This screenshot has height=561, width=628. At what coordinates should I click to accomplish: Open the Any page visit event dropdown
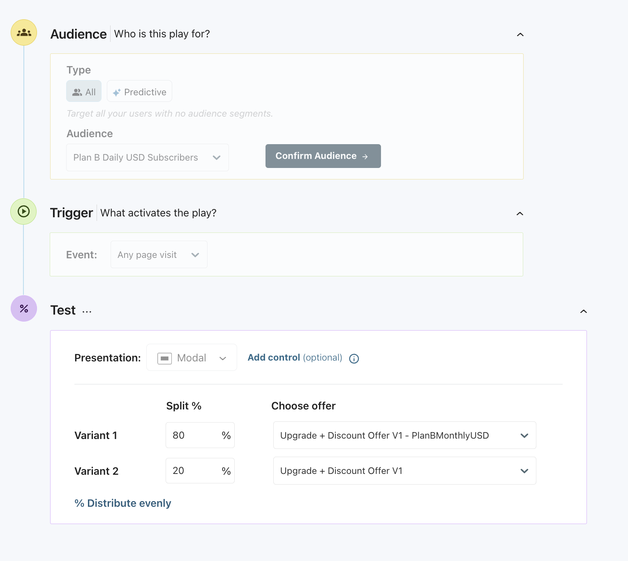point(159,255)
